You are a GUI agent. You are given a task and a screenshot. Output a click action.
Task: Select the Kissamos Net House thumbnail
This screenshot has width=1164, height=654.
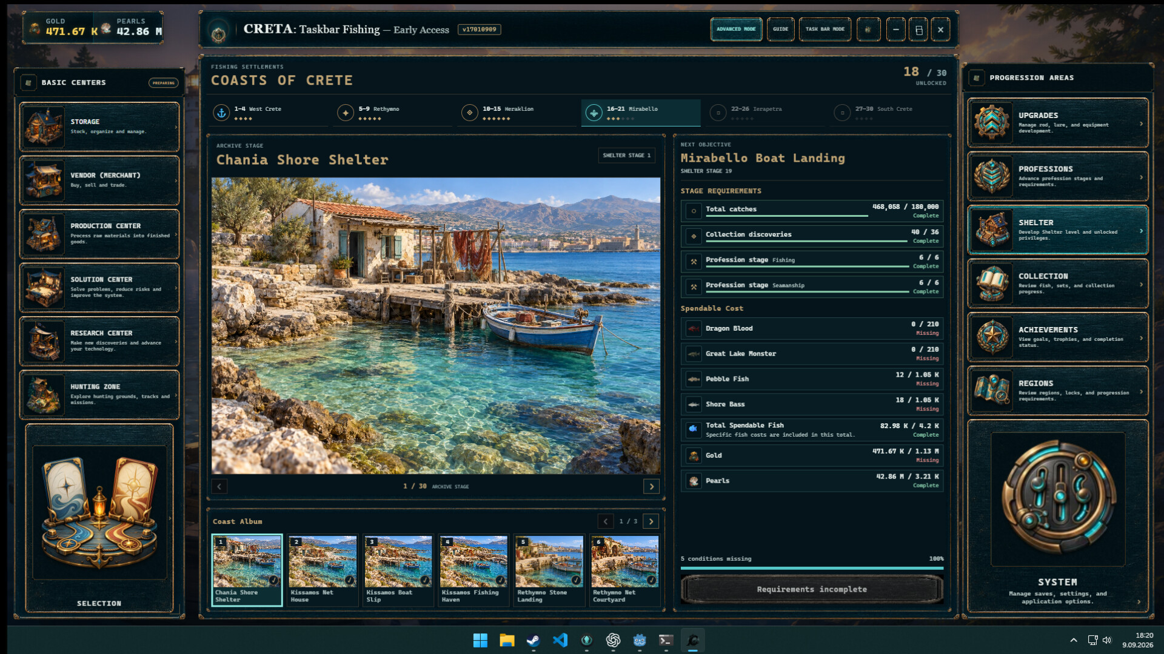click(x=323, y=570)
